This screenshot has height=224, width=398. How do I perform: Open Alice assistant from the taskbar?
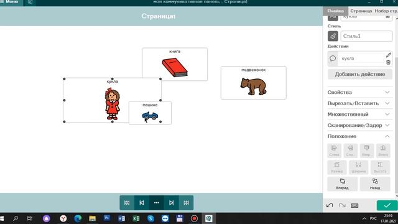pyautogui.click(x=47, y=218)
